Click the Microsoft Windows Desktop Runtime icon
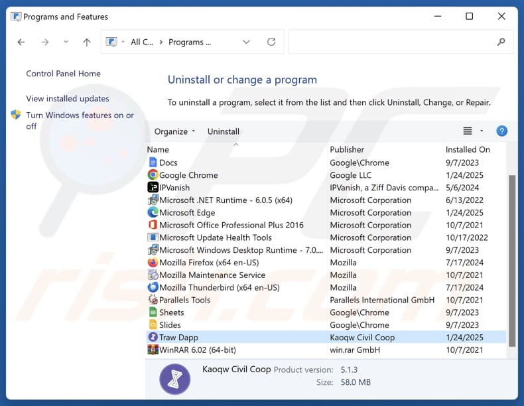This screenshot has width=524, height=406. tap(153, 250)
